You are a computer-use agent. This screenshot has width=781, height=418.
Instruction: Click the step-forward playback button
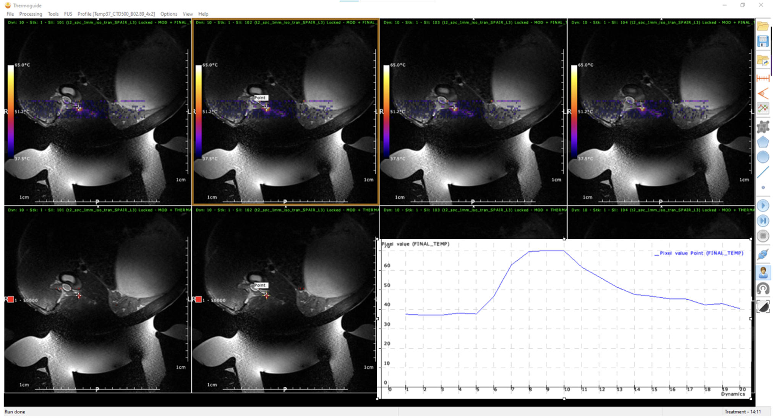pos(763,221)
